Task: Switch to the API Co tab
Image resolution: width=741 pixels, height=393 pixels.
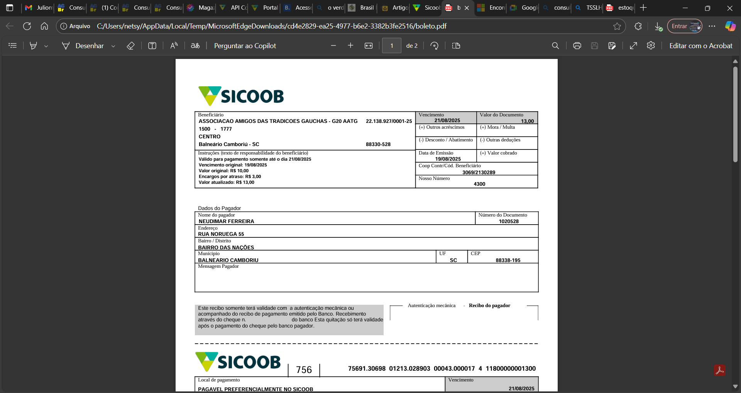Action: coord(232,8)
